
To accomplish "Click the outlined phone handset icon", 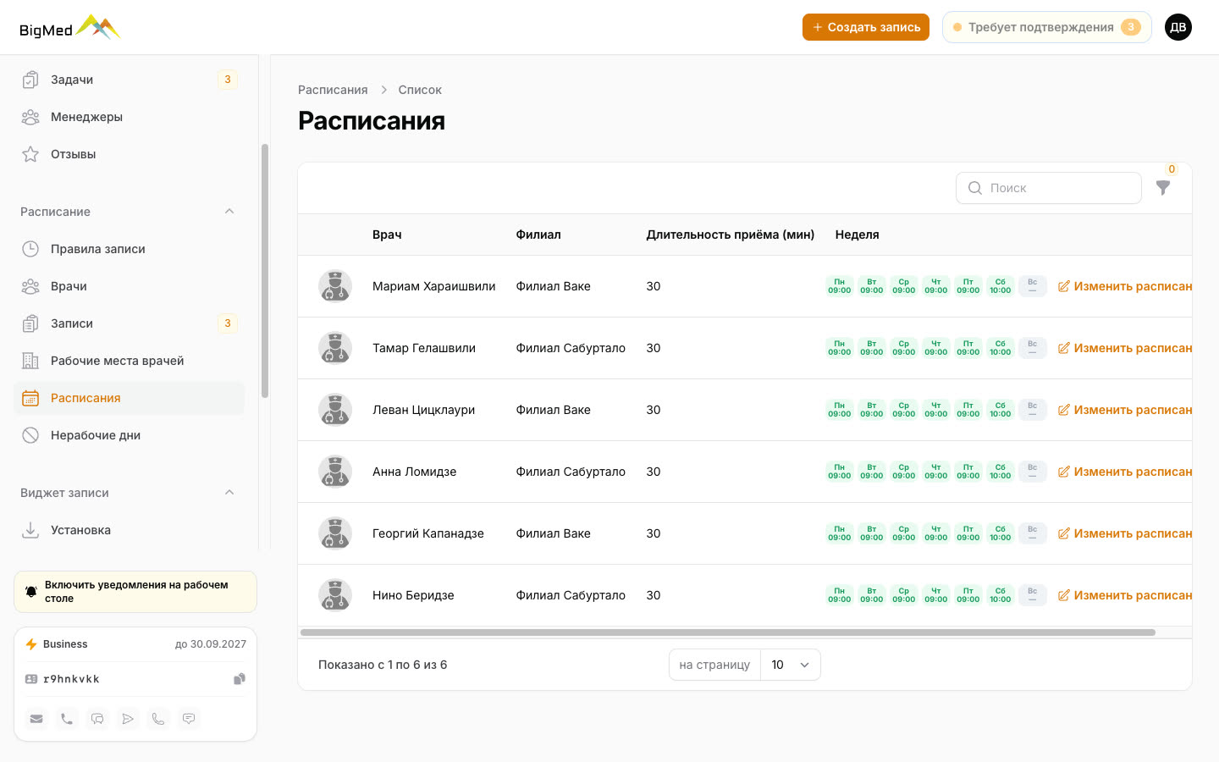I will (x=158, y=719).
